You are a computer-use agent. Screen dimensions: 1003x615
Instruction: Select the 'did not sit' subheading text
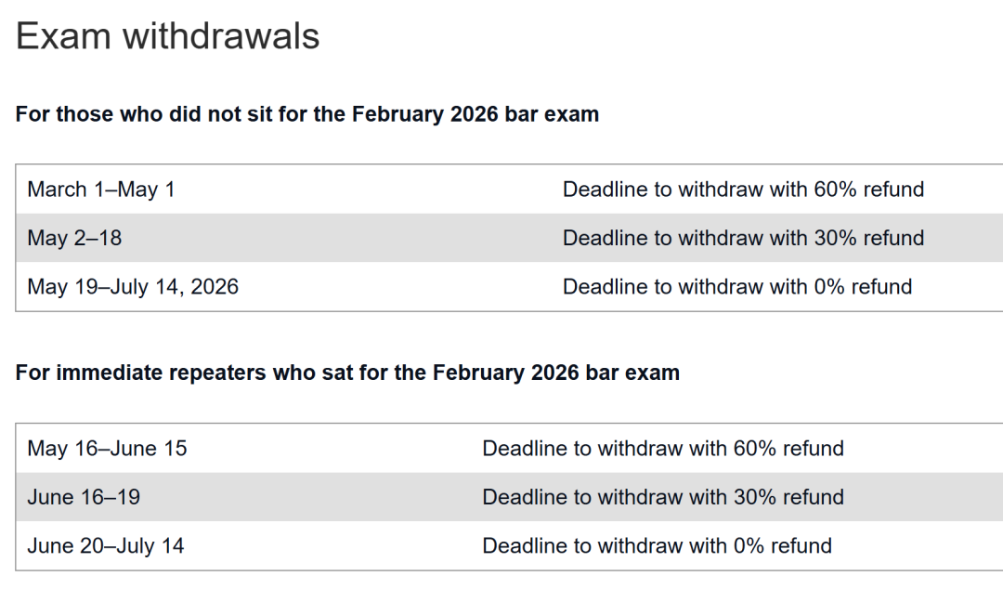[307, 114]
